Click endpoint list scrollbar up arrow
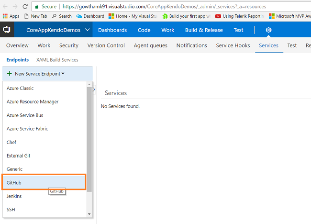 [x=89, y=84]
